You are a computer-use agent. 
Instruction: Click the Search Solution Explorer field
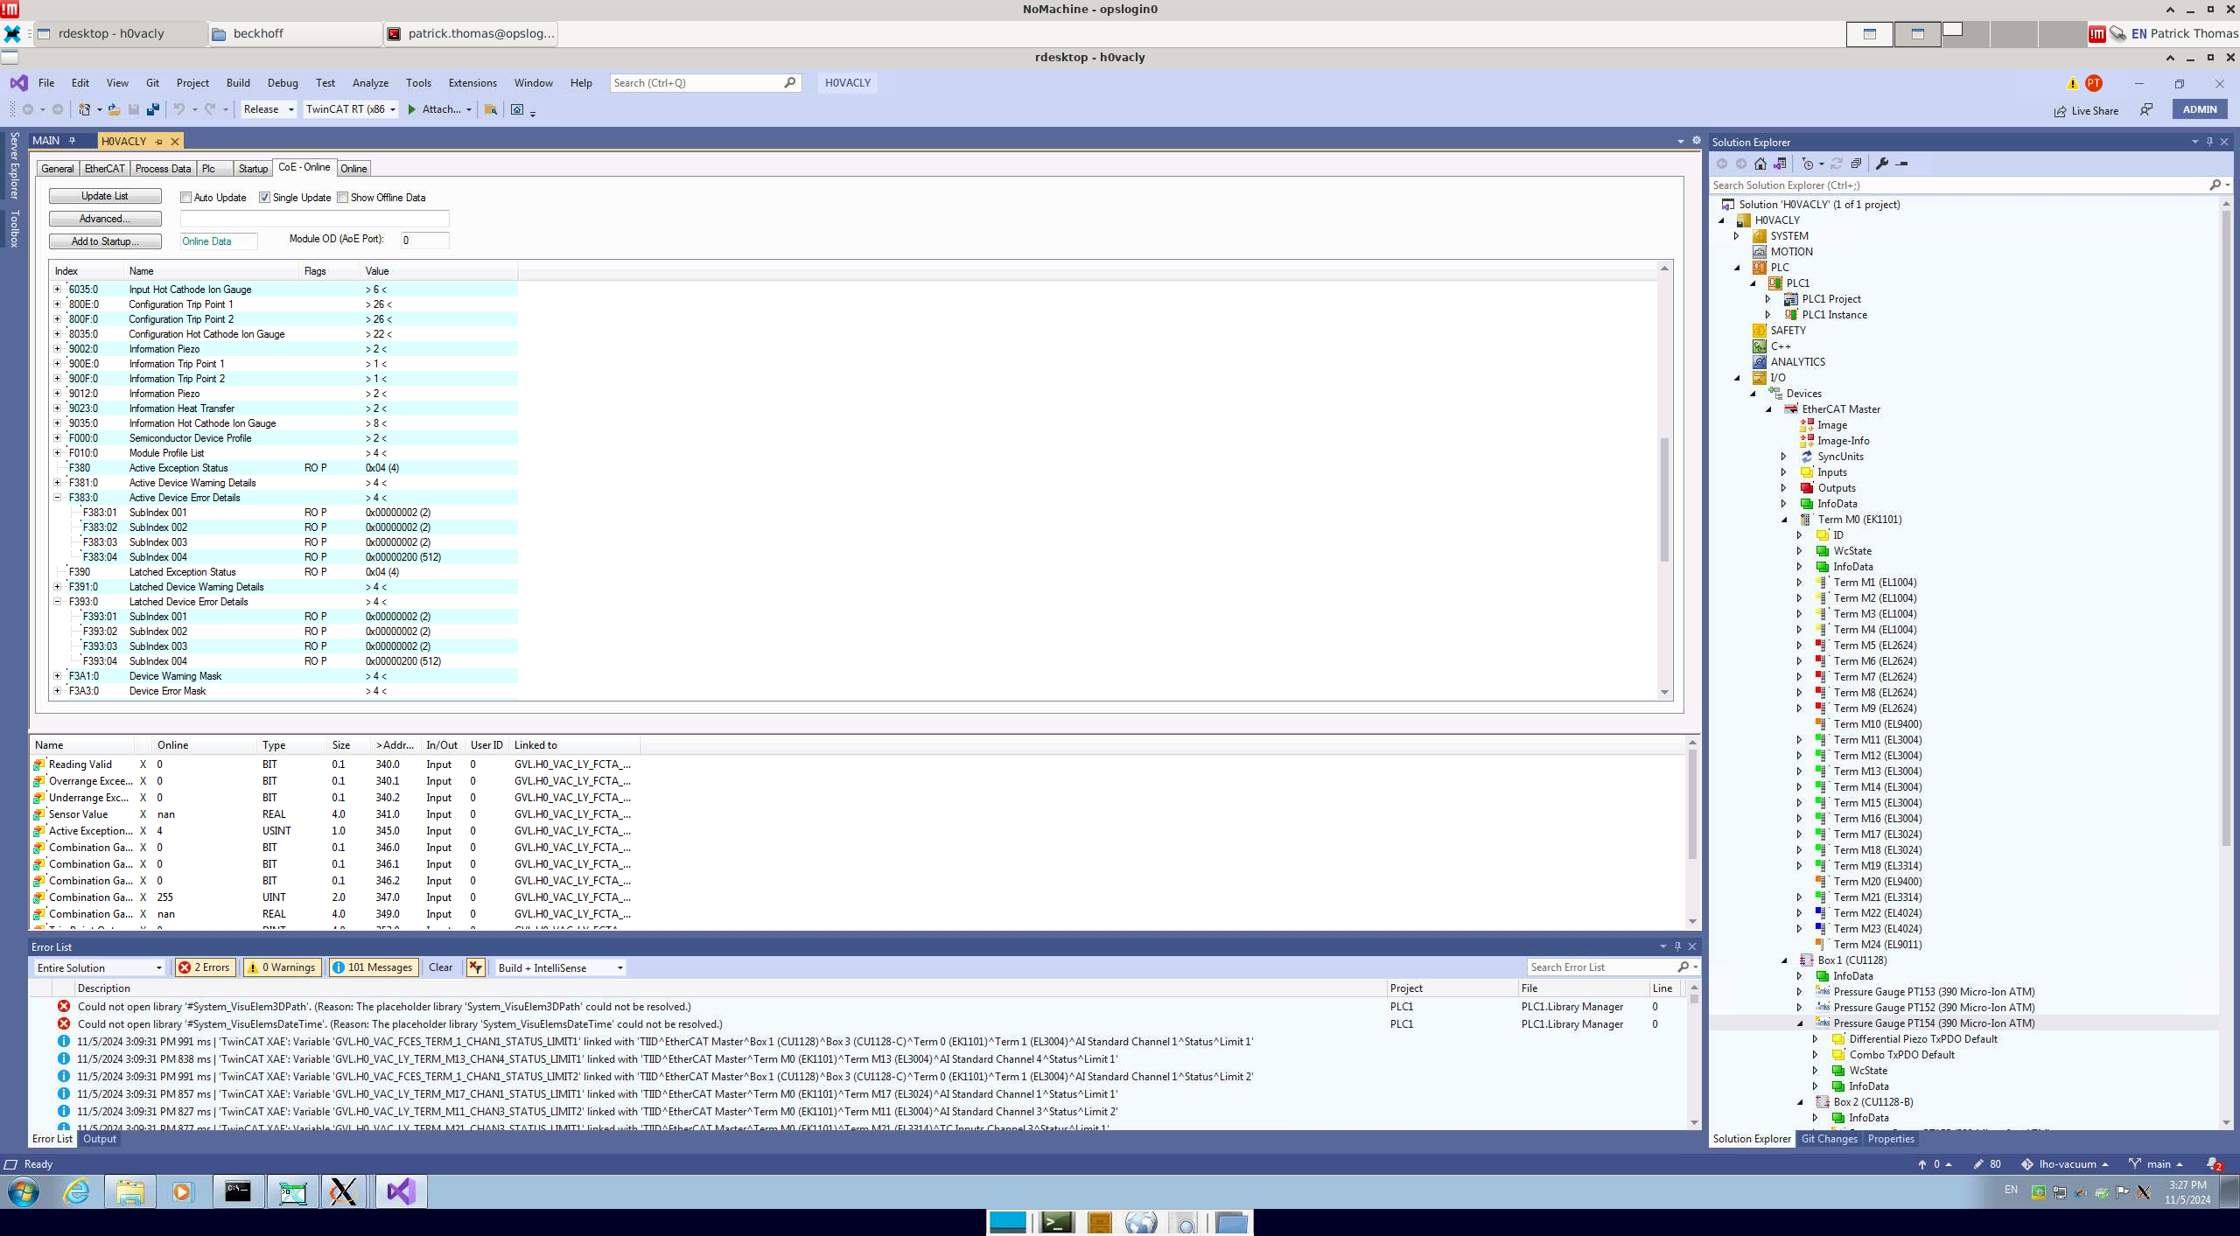[x=1958, y=185]
